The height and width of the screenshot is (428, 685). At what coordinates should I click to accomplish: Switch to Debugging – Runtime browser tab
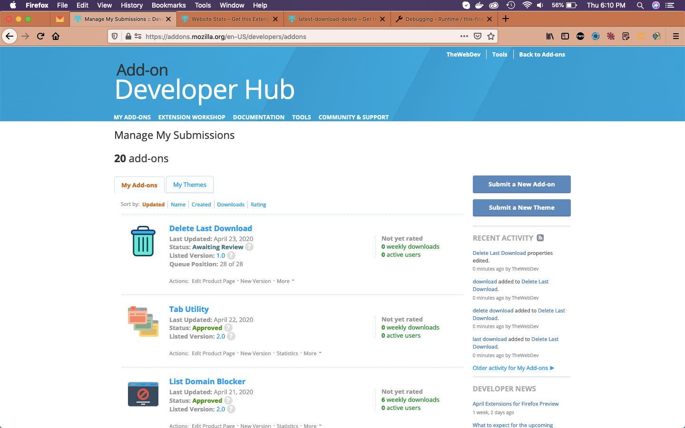(444, 19)
